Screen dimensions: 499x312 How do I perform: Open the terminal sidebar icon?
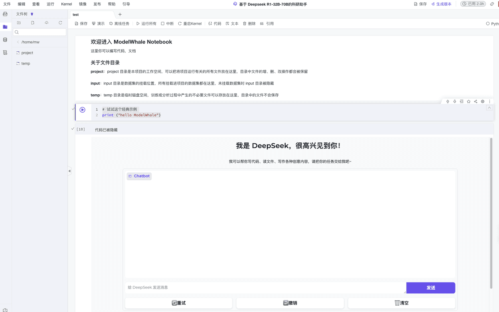(x=5, y=53)
